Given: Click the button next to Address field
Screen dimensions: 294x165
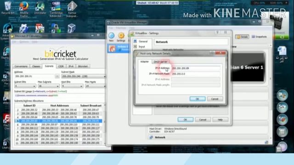Looking at the screenshot, I should (x=57, y=77).
